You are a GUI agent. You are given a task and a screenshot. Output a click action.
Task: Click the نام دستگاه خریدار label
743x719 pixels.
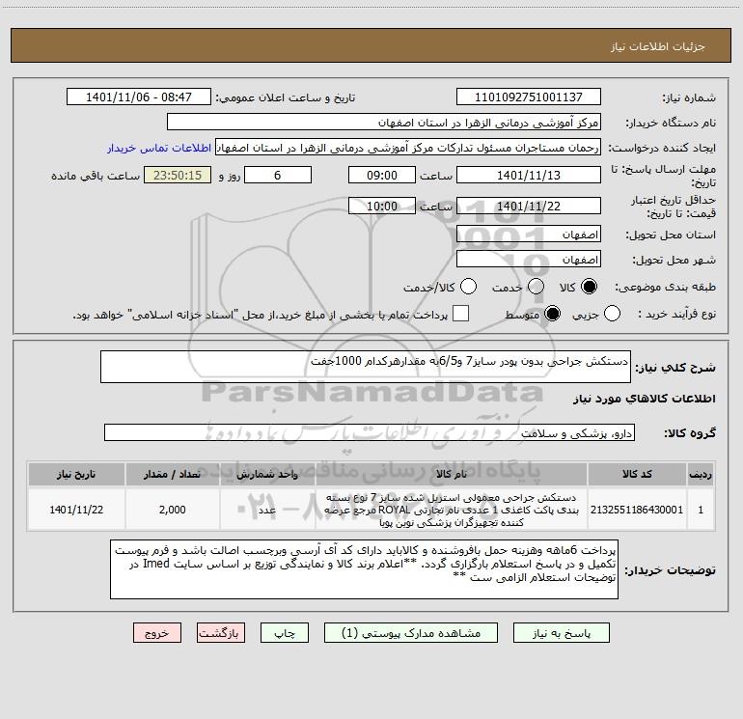click(x=671, y=124)
